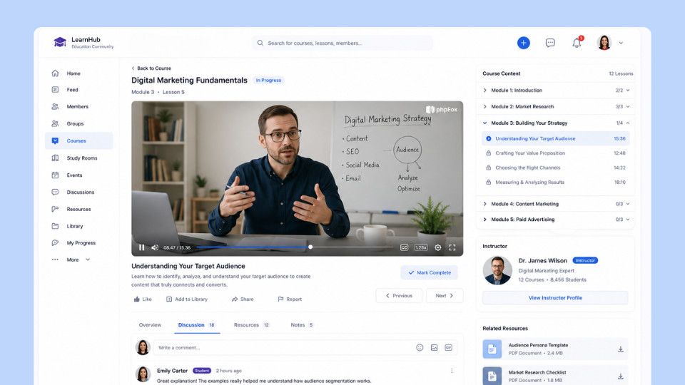
Task: Open the Notes tab
Action: click(x=302, y=325)
